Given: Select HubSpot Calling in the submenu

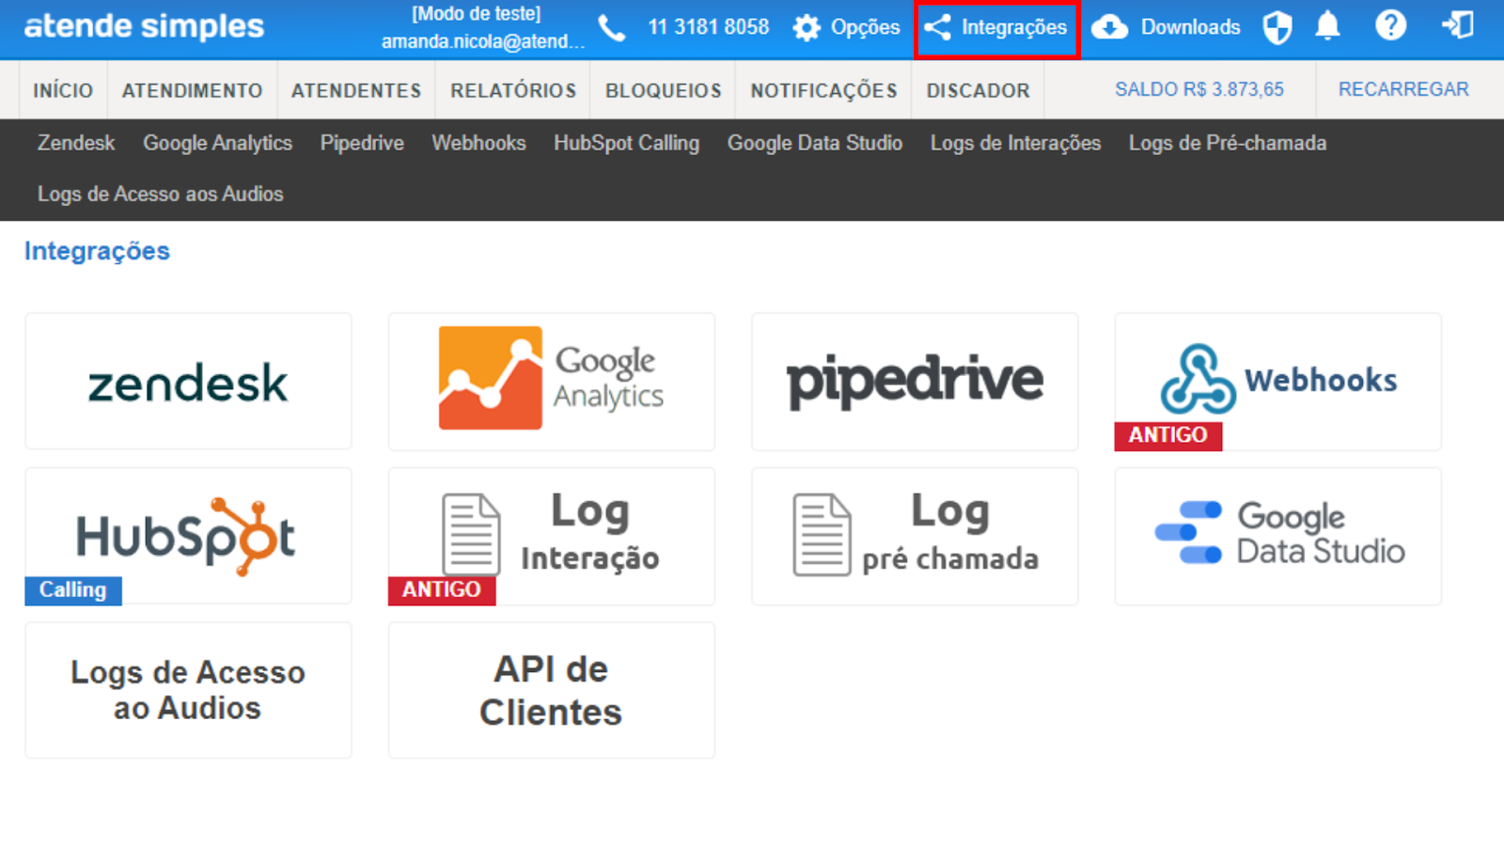Looking at the screenshot, I should 626,143.
